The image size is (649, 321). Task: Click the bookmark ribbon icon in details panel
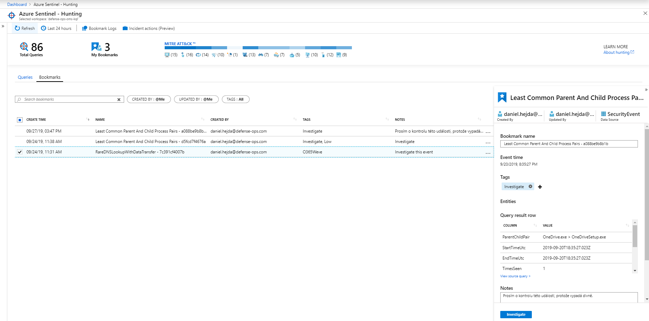[502, 98]
